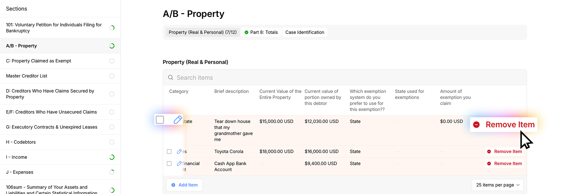This screenshot has height=194, width=569.
Task: Check the box for the Tear down house row
Action: pos(160,120)
